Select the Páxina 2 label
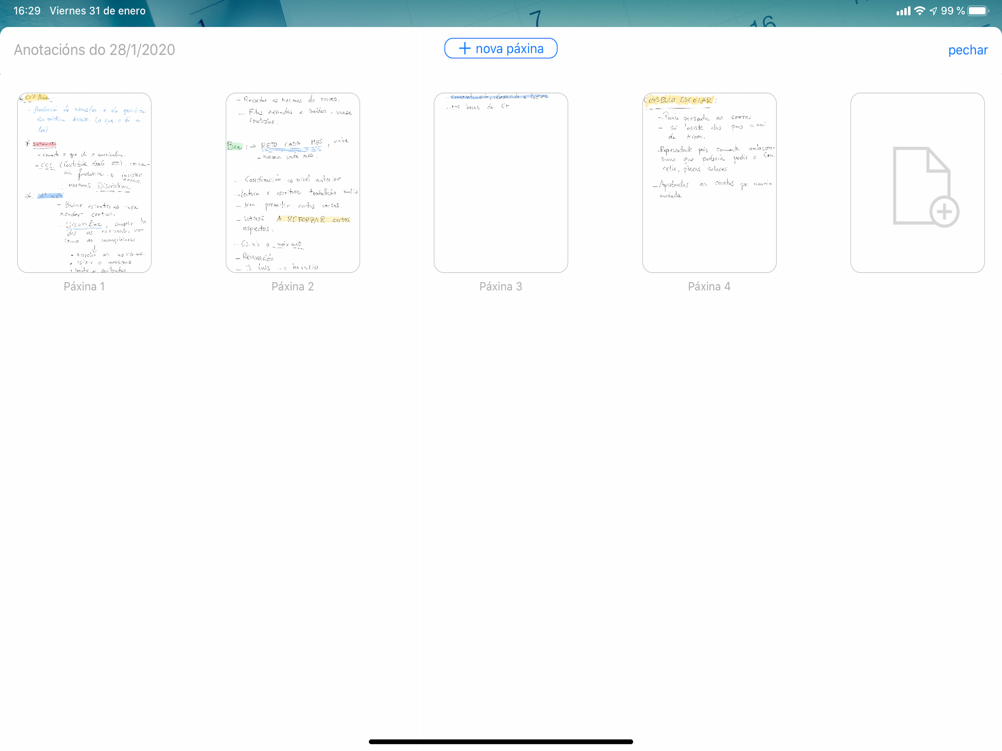 point(293,286)
